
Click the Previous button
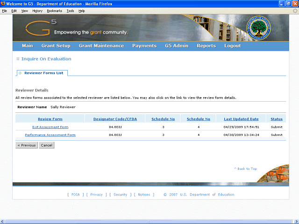tap(27, 145)
